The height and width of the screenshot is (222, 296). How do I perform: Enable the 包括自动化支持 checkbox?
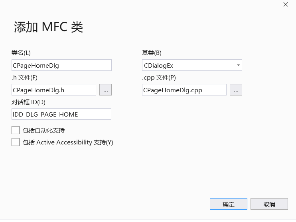click(16, 130)
